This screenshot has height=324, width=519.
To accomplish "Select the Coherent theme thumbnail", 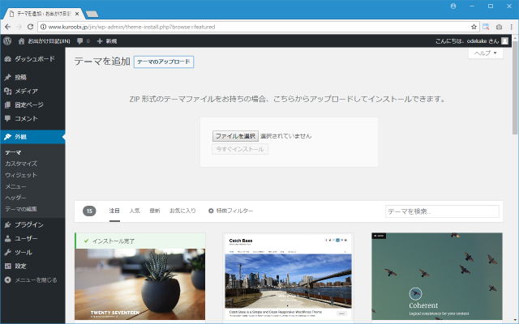I will 437,276.
